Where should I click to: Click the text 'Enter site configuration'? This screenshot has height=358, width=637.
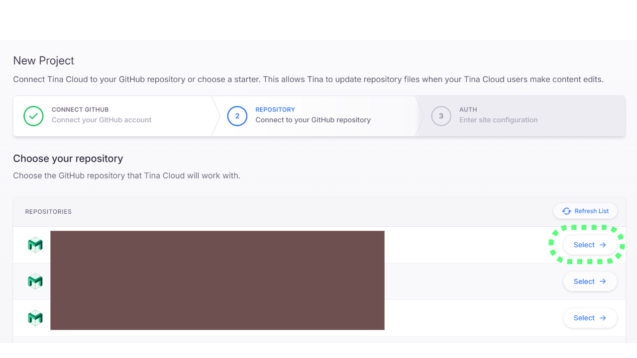(x=498, y=120)
